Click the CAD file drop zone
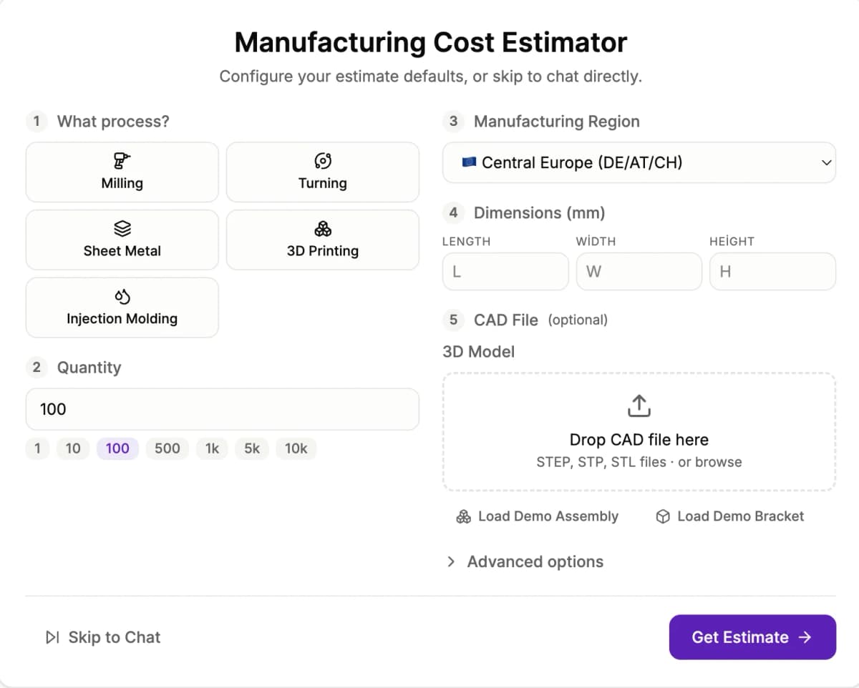This screenshot has height=688, width=859. [x=639, y=431]
